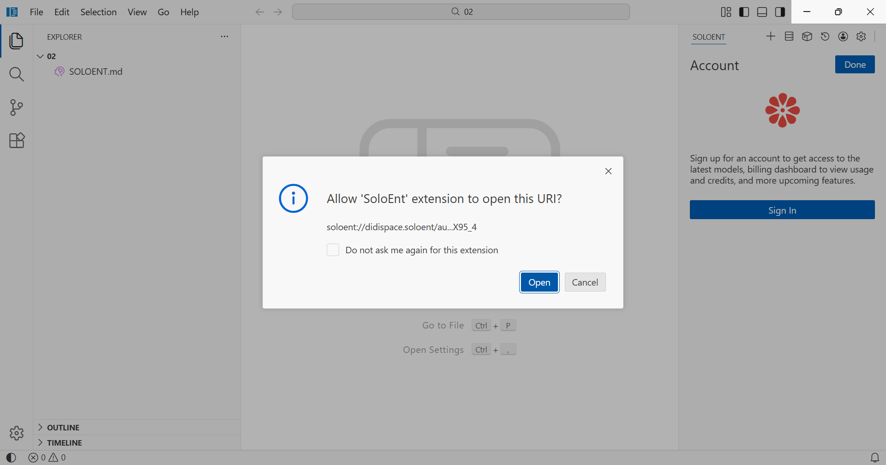Click the color theme toggle in status bar
Image resolution: width=886 pixels, height=465 pixels.
pos(11,458)
